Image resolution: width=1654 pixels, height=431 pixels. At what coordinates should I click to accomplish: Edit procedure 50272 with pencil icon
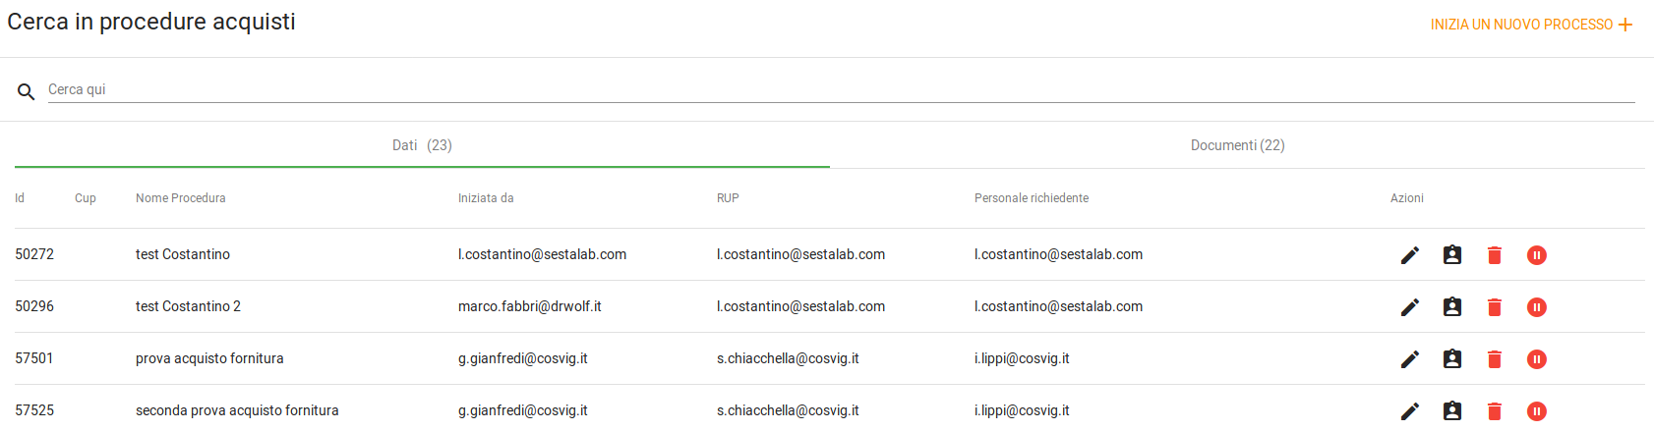point(1409,255)
